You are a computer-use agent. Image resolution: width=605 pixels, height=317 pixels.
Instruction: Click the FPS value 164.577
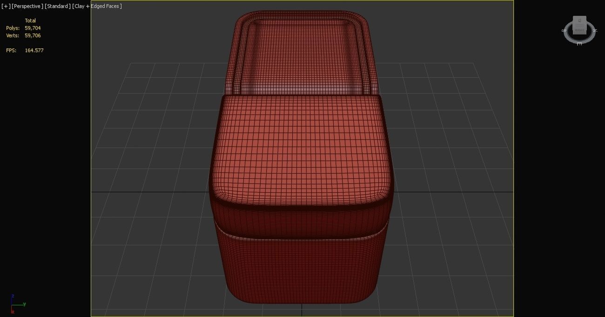click(34, 50)
